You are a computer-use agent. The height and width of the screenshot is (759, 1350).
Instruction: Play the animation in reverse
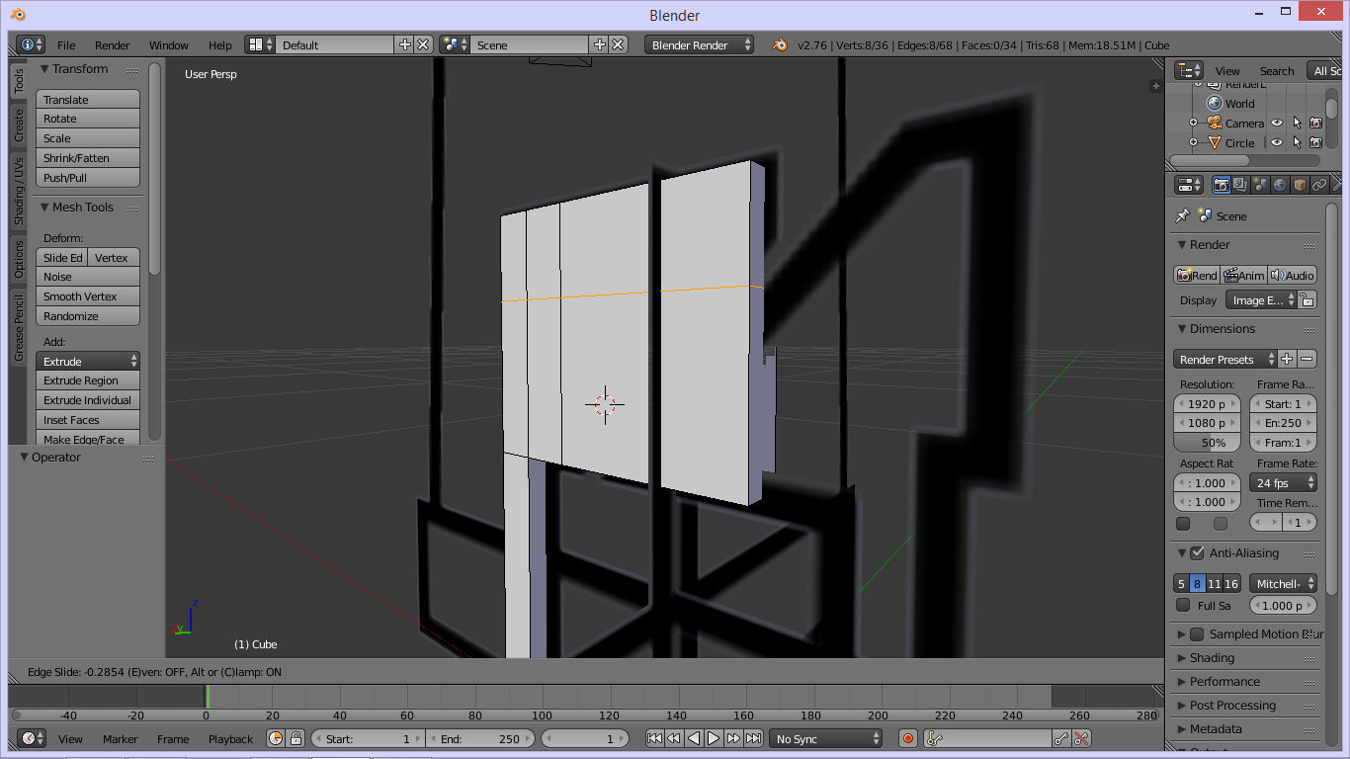[x=694, y=738]
